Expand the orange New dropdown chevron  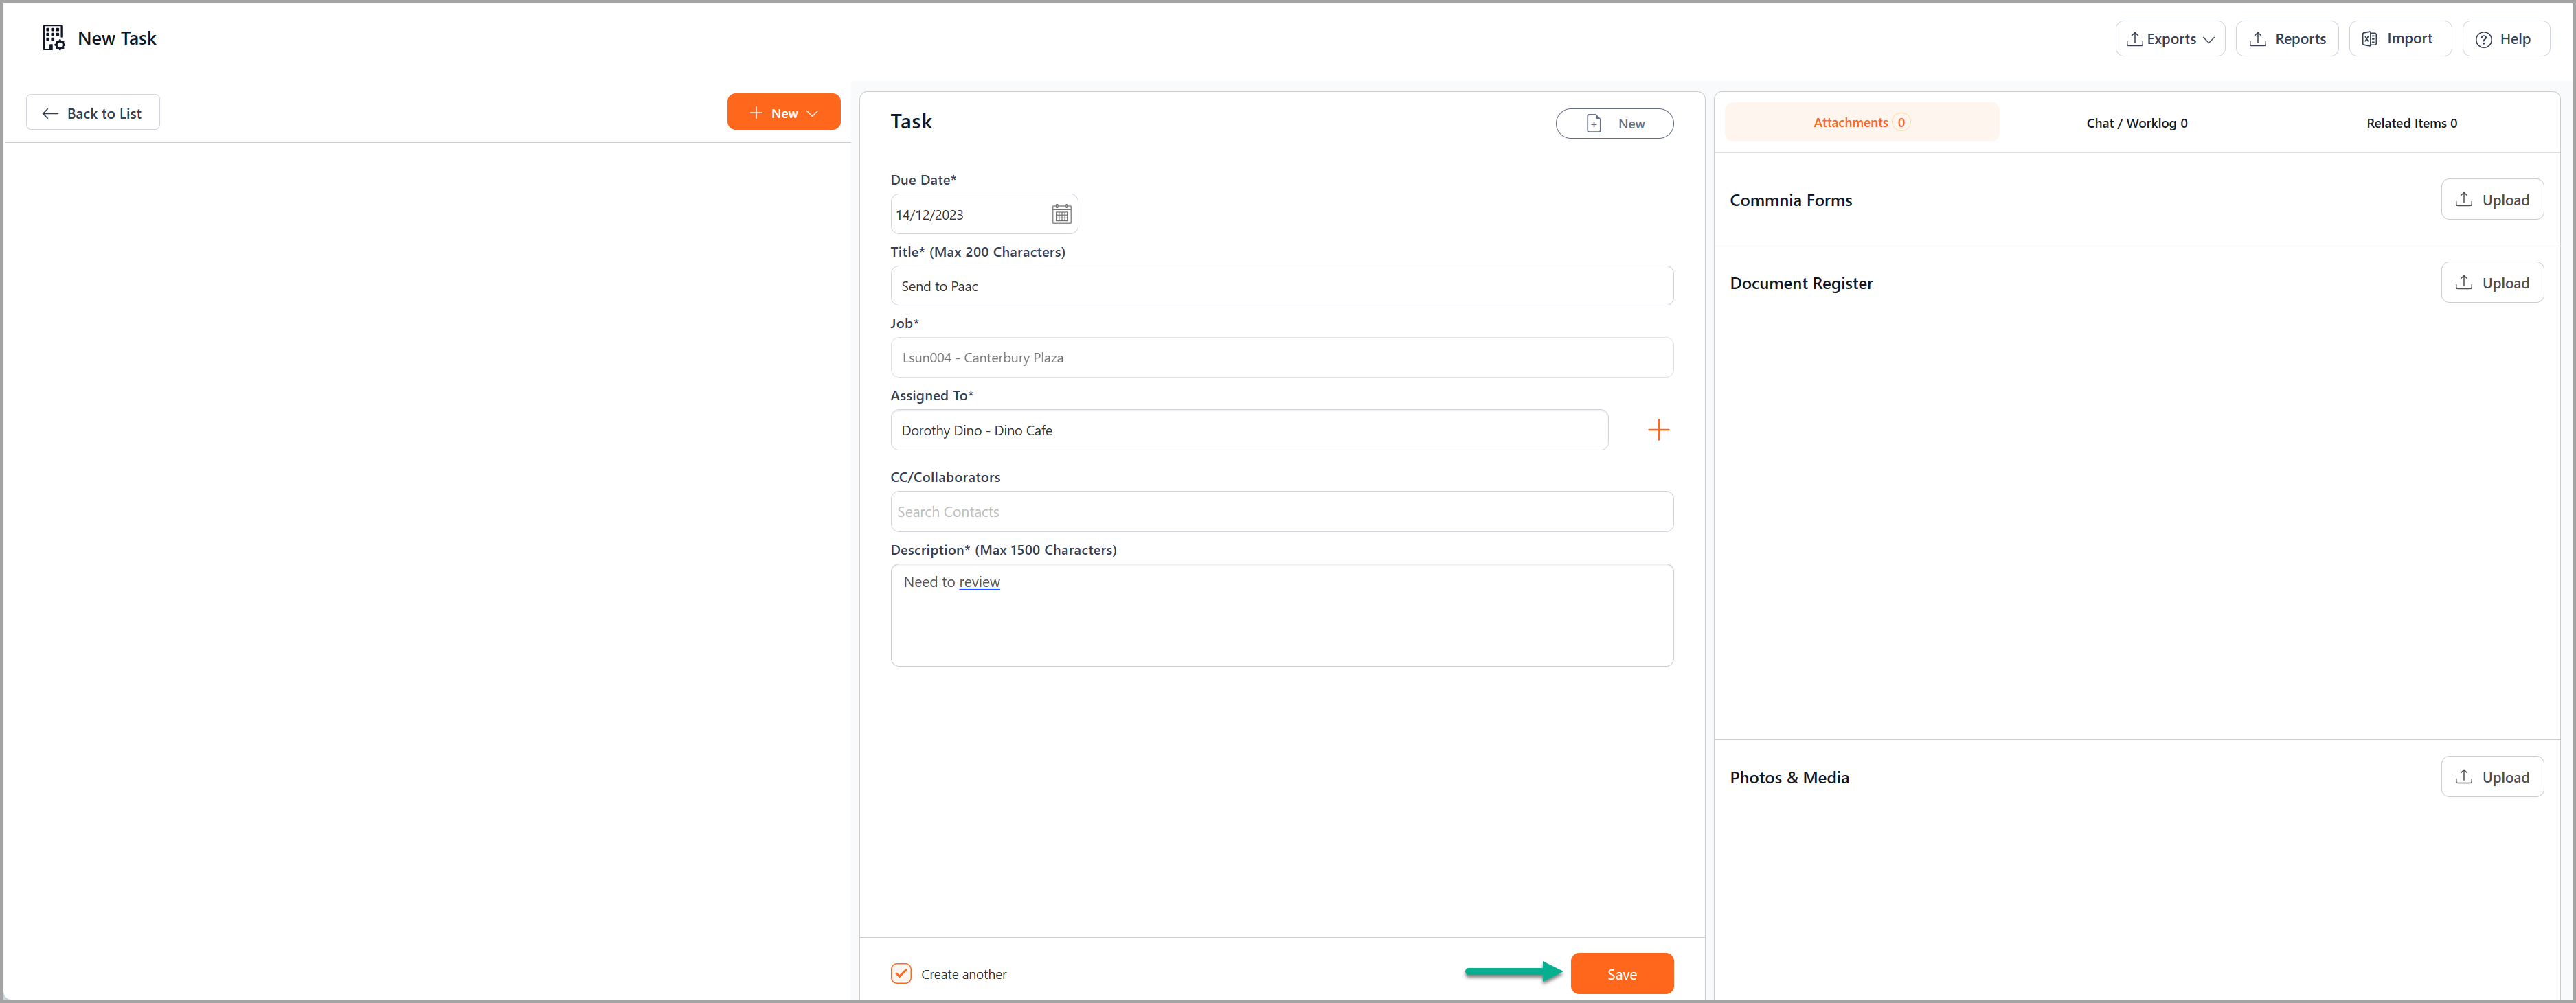[x=812, y=113]
